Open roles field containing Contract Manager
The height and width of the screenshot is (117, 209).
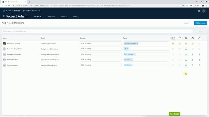(146, 43)
